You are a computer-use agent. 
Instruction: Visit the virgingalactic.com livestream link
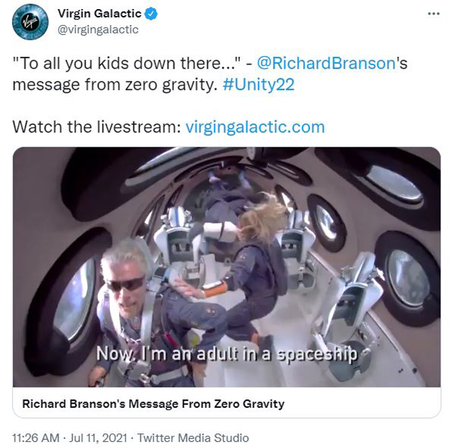pyautogui.click(x=255, y=127)
